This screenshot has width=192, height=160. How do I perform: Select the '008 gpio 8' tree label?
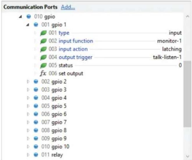pyautogui.click(x=54, y=130)
